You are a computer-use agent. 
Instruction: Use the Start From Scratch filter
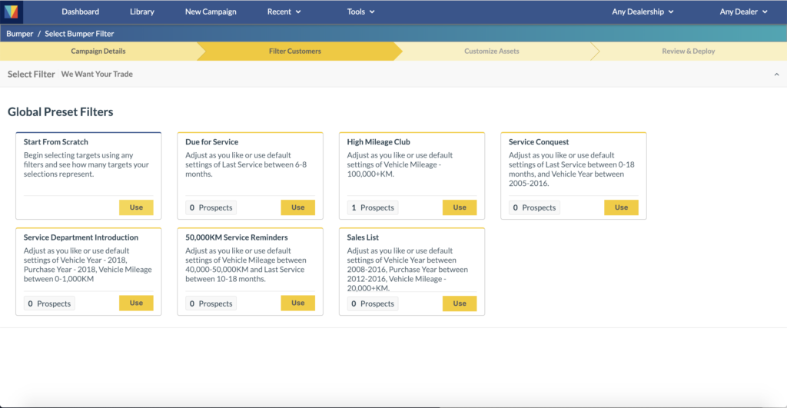pyautogui.click(x=136, y=207)
